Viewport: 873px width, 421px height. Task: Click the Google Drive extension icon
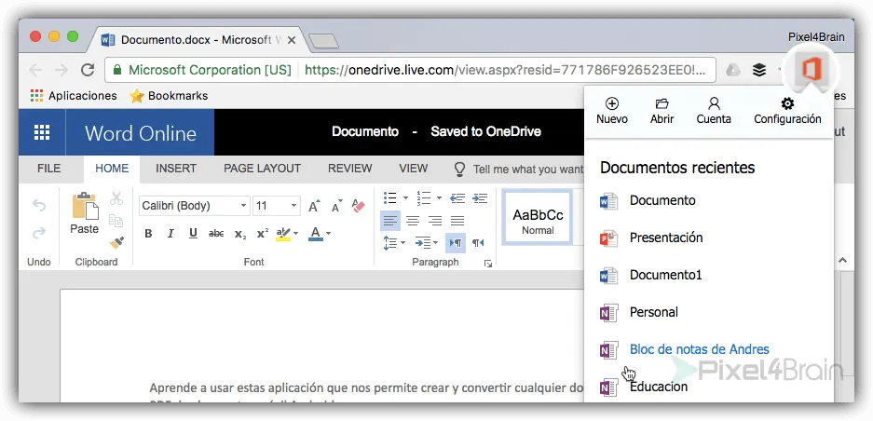pyautogui.click(x=732, y=70)
